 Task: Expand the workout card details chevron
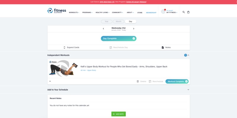pyautogui.click(x=50, y=81)
